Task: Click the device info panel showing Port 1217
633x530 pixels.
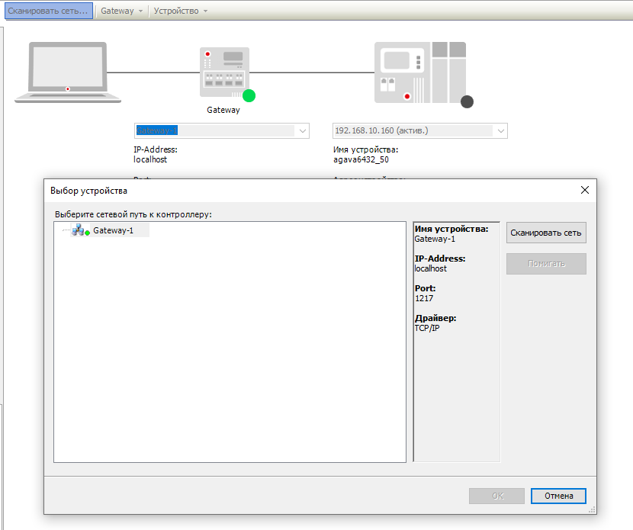Action: pos(456,341)
